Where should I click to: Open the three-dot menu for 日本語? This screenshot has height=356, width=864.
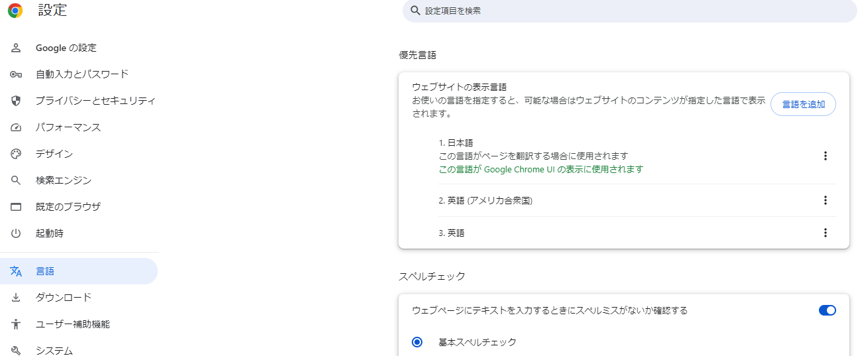(826, 156)
